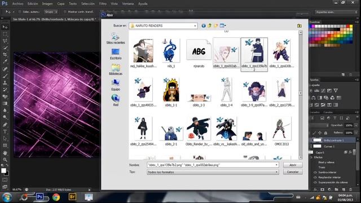Create a new folder in dialog
The image size is (361, 203).
216,26
